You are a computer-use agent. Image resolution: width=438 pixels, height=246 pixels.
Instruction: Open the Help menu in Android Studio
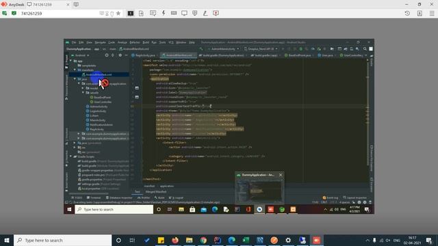(x=192, y=42)
